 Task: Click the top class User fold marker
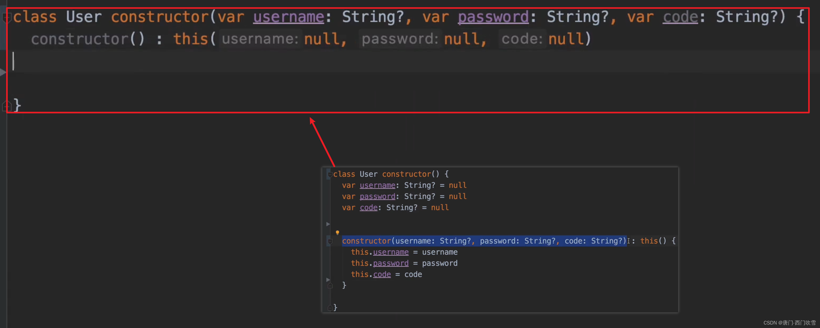tap(7, 17)
